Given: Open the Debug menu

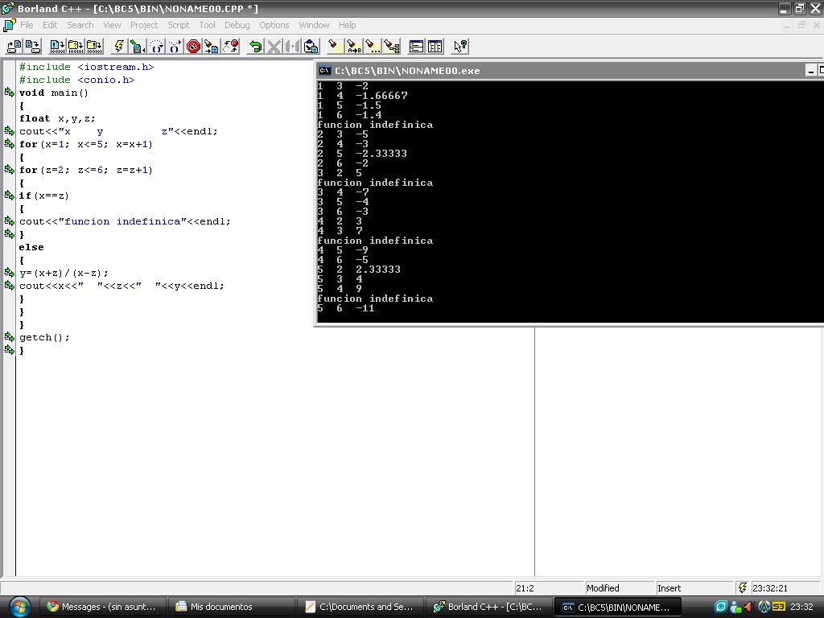Looking at the screenshot, I should tap(237, 25).
